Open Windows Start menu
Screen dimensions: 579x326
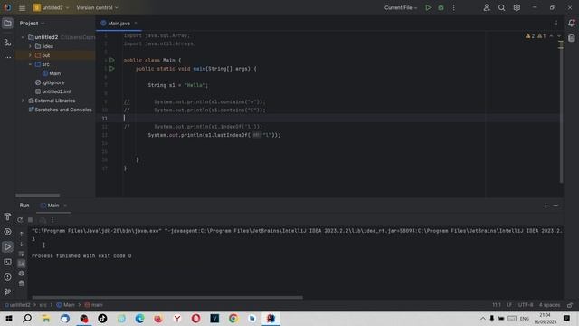[x=9, y=318]
